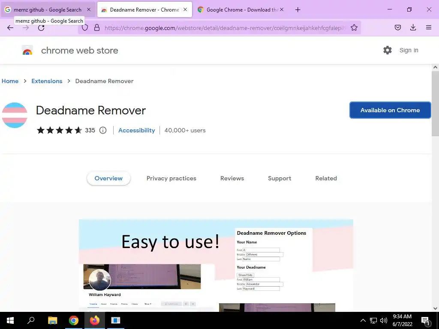The image size is (439, 329).
Task: Close the Google Chrome download tab
Action: click(x=282, y=9)
